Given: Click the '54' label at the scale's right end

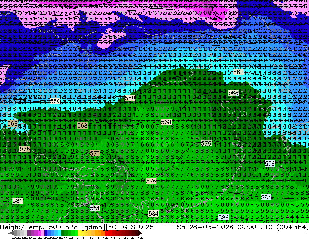Looking at the screenshot, I should (140, 238).
